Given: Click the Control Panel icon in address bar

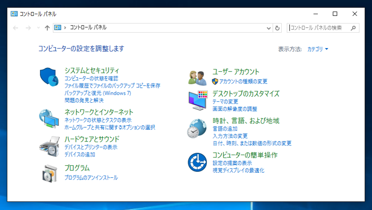Looking at the screenshot, I should point(57,27).
